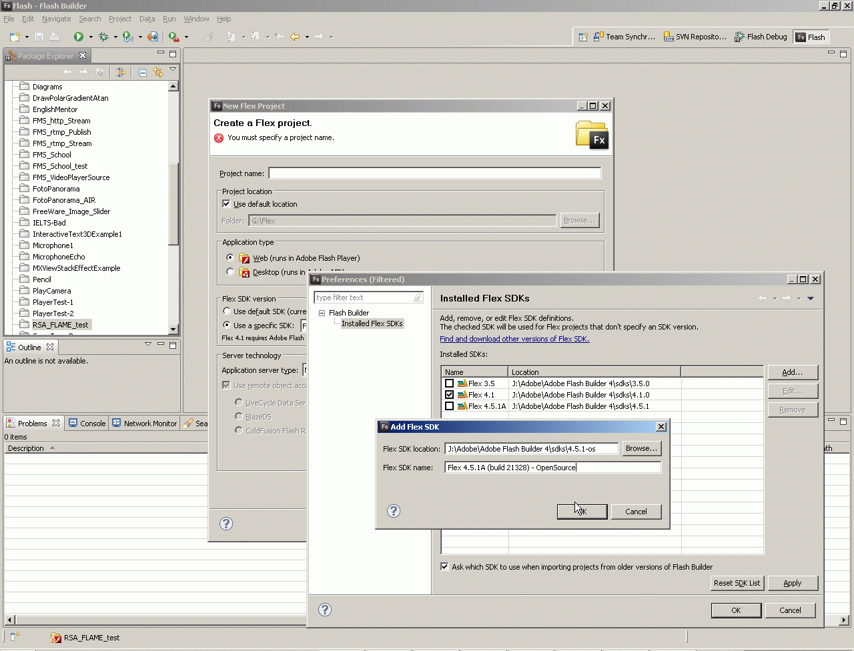Select 'Use a specific SDK' radio button
854x651 pixels.
click(x=227, y=325)
